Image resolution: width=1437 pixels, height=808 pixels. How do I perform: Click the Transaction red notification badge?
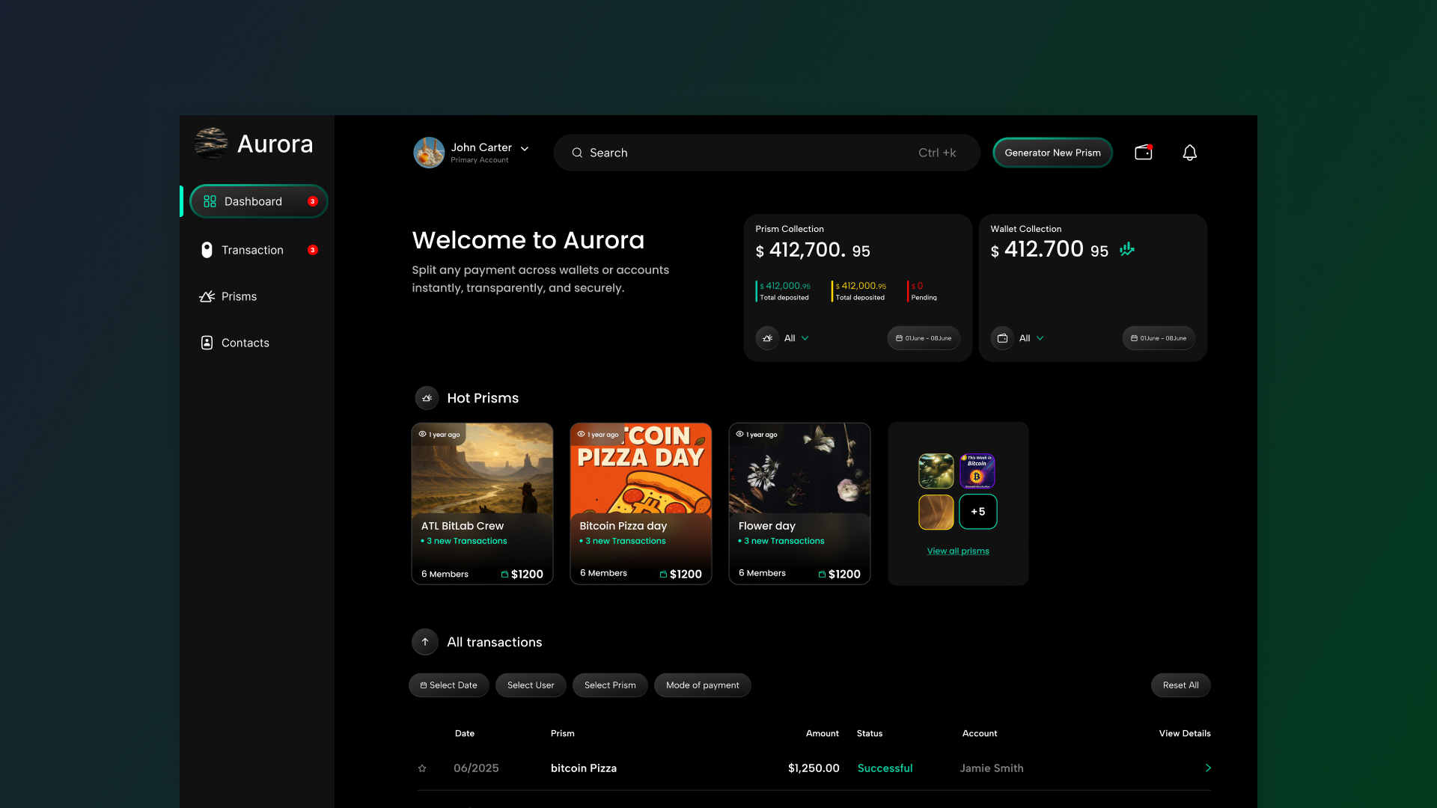(313, 250)
